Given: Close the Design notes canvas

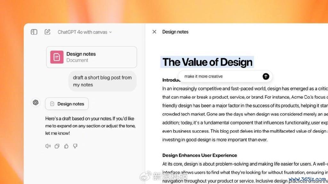Looking at the screenshot, I should pos(154,32).
